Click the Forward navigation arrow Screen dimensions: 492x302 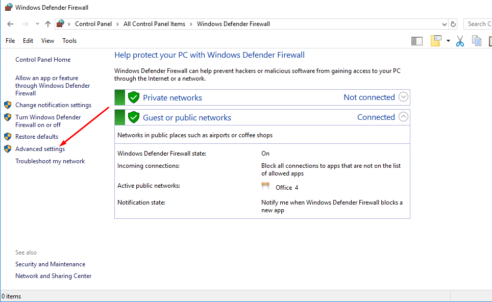point(26,24)
